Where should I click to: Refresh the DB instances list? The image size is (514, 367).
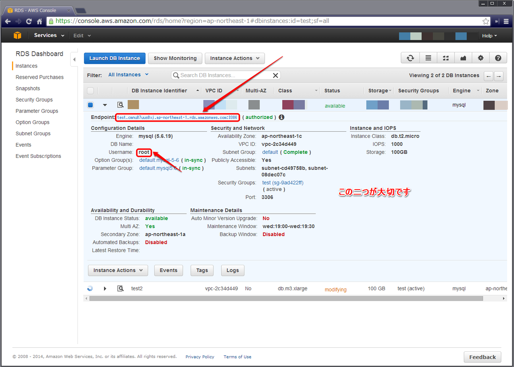pos(410,58)
